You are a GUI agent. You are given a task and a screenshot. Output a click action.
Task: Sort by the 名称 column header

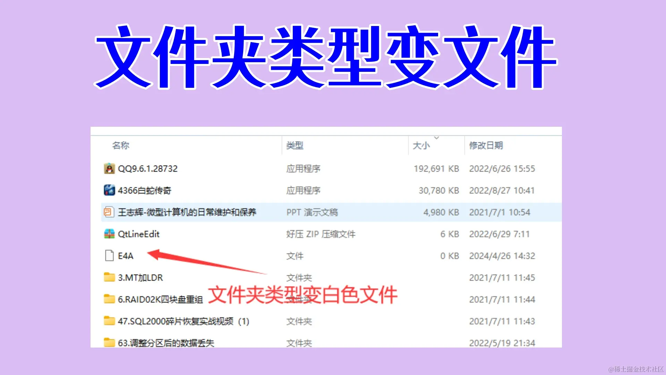point(121,145)
